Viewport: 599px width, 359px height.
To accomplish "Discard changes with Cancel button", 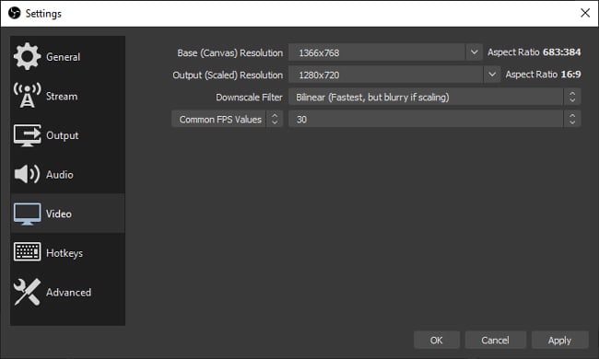I will (496, 340).
